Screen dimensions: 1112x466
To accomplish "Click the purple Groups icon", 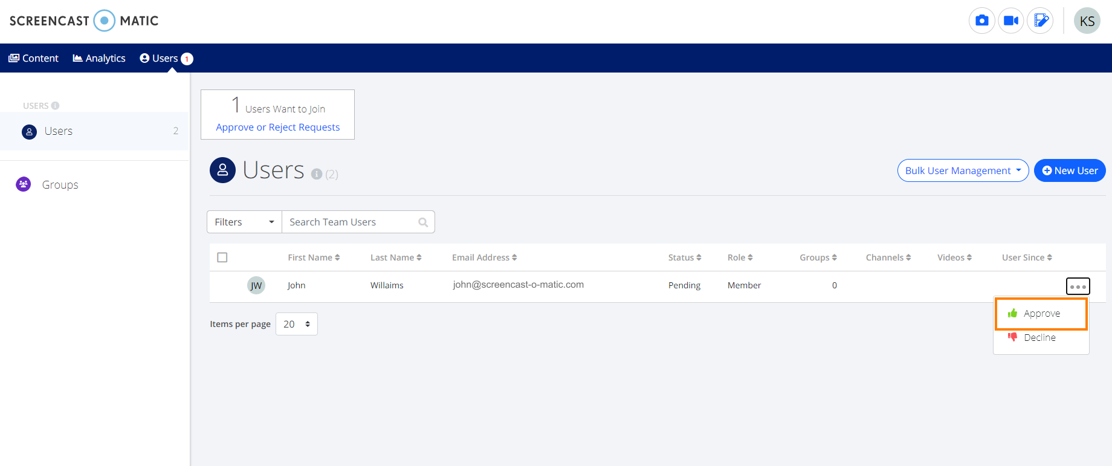I will pyautogui.click(x=24, y=184).
